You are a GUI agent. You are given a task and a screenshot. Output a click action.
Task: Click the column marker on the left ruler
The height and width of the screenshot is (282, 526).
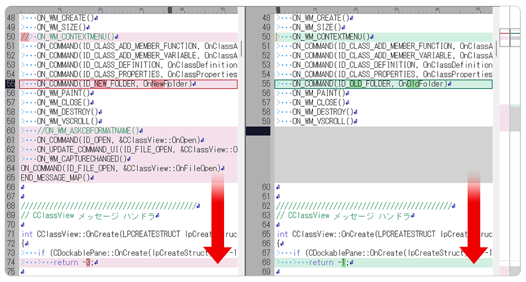(170, 10)
